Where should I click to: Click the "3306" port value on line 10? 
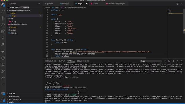tap(70, 31)
